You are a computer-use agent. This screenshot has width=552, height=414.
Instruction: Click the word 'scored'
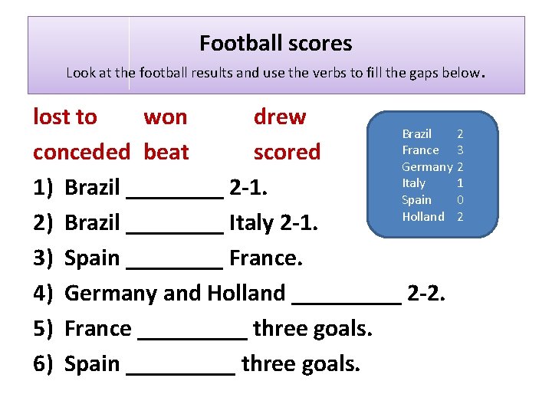point(287,152)
